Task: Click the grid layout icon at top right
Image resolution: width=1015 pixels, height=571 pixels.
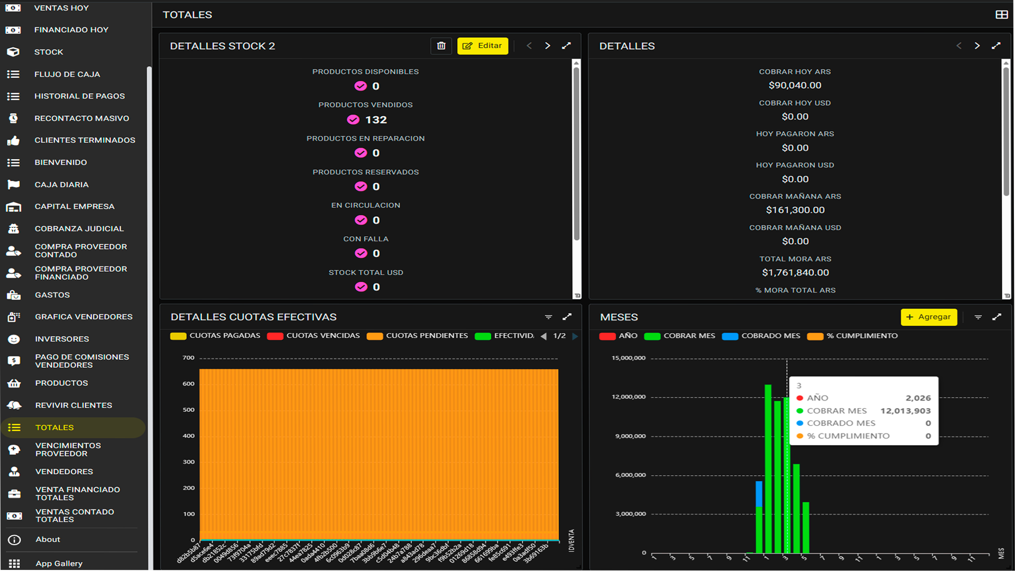Action: click(x=1001, y=15)
